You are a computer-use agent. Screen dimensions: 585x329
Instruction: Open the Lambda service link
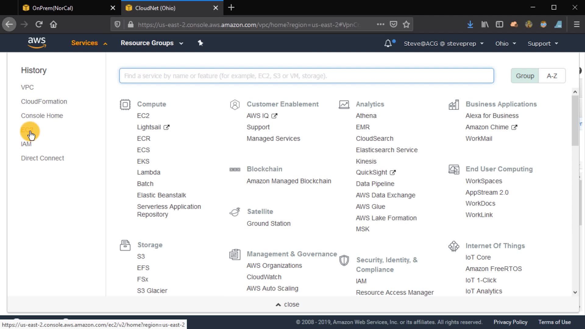point(148,172)
